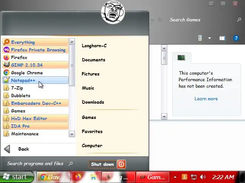Click the red power icon next to Shut down
245x183 pixels.
pyautogui.click(x=121, y=164)
